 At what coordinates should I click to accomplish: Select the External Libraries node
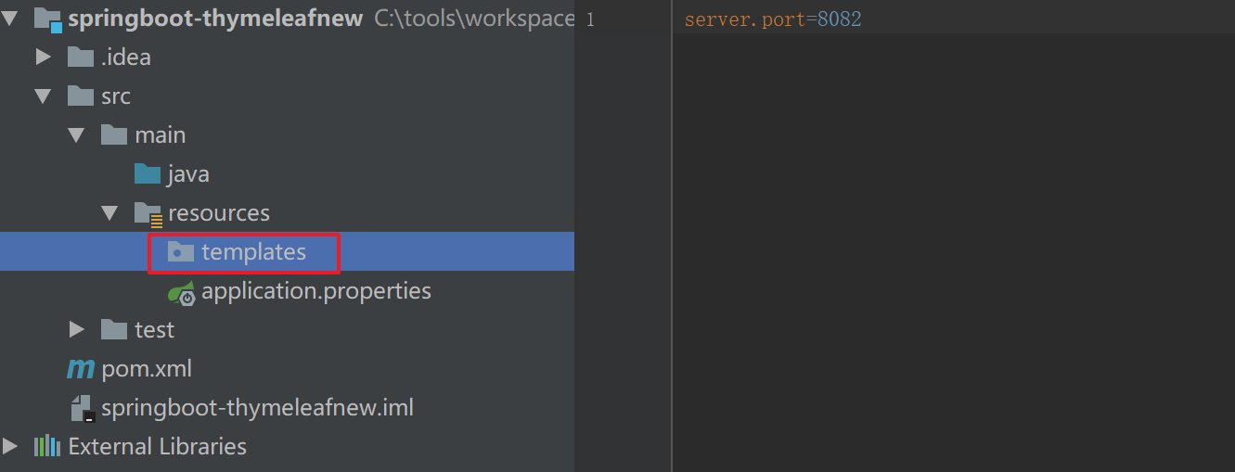pos(157,447)
